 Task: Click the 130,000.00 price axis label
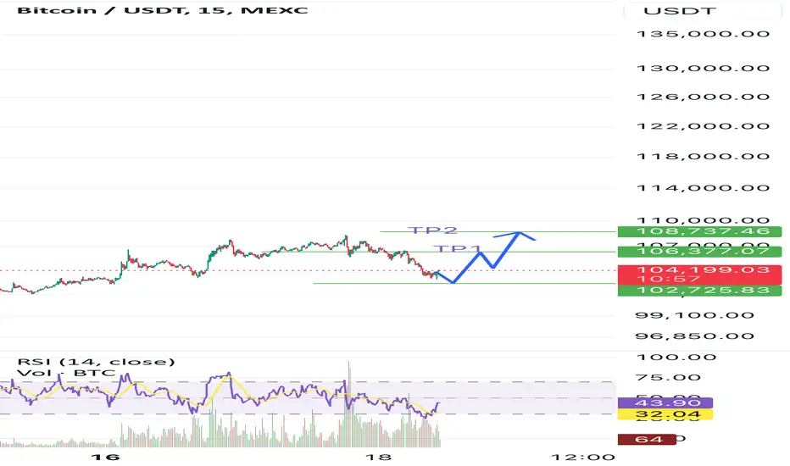(x=704, y=68)
